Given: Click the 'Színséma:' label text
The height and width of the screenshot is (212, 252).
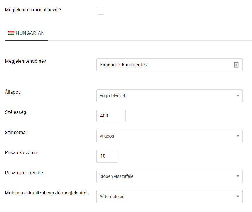Looking at the screenshot, I should tap(16, 133).
